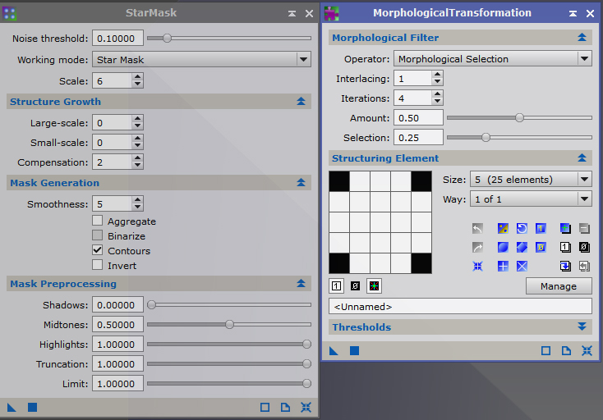Enable the Invert checkbox
This screenshot has width=603, height=420.
98,265
